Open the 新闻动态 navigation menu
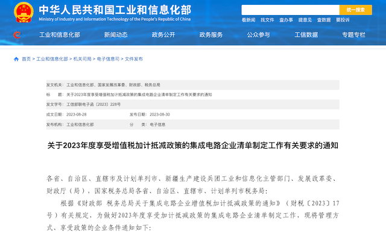Image resolution: width=386 pixels, height=233 pixels. click(116, 35)
